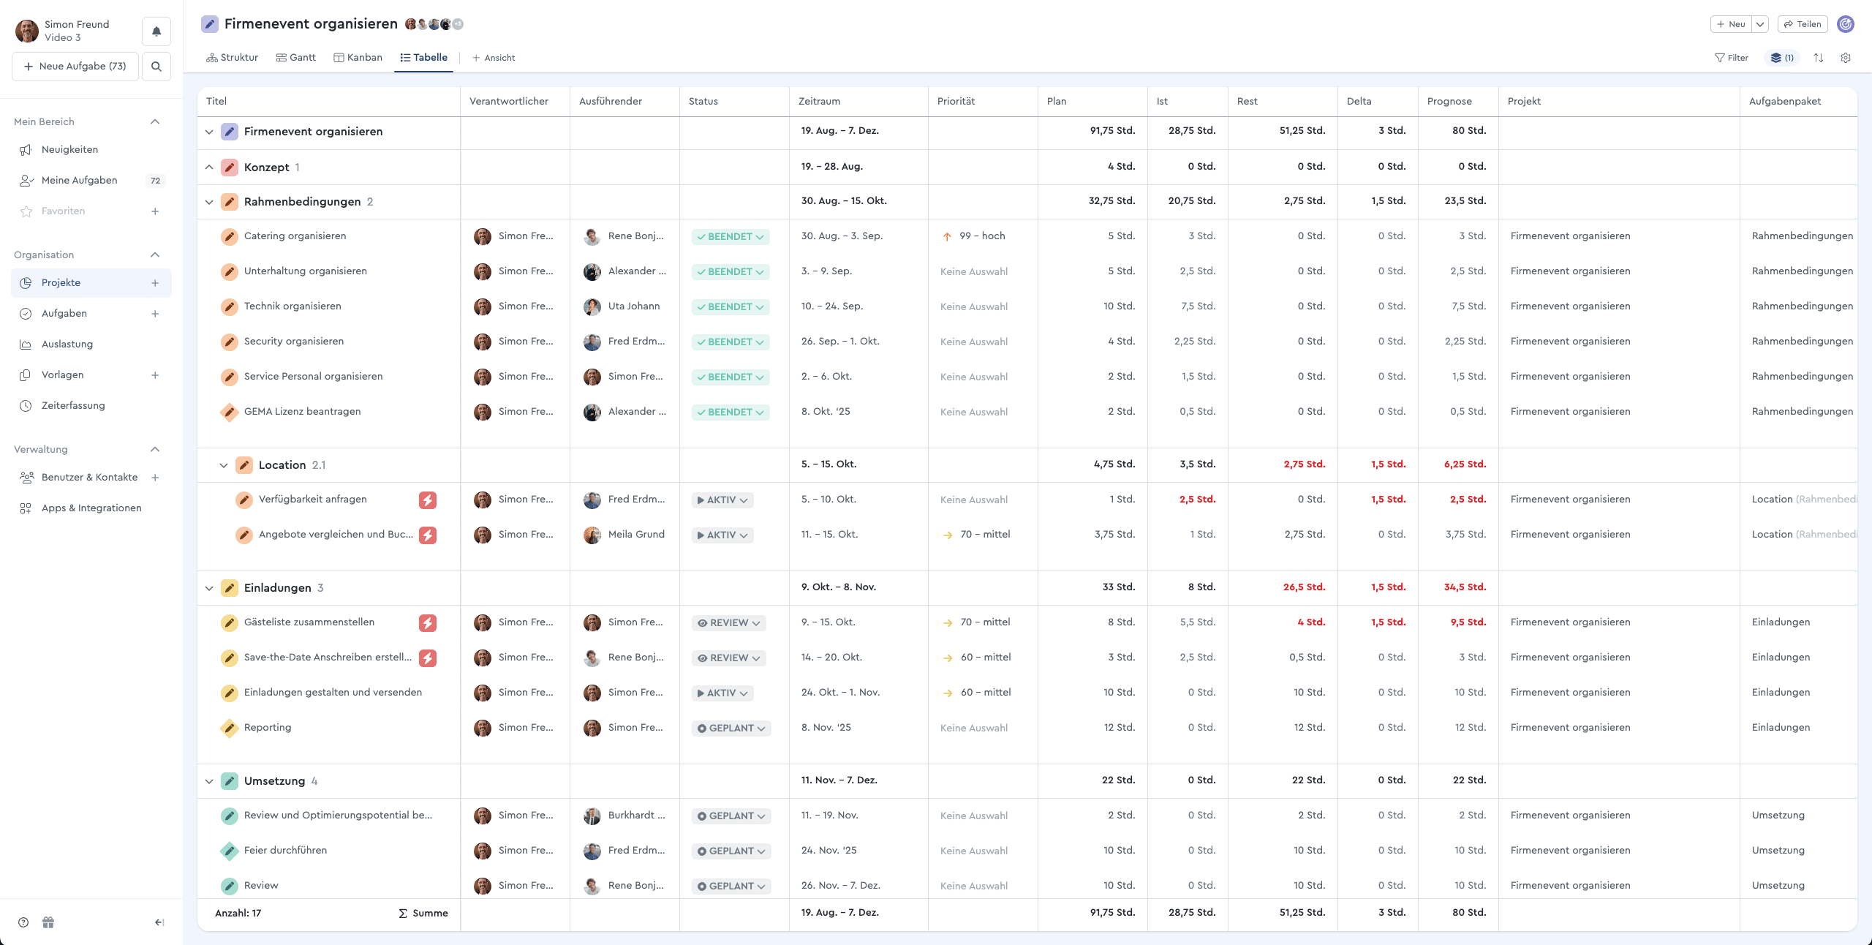Image resolution: width=1872 pixels, height=945 pixels.
Task: Click the sort arrows icon top right
Action: [x=1819, y=58]
